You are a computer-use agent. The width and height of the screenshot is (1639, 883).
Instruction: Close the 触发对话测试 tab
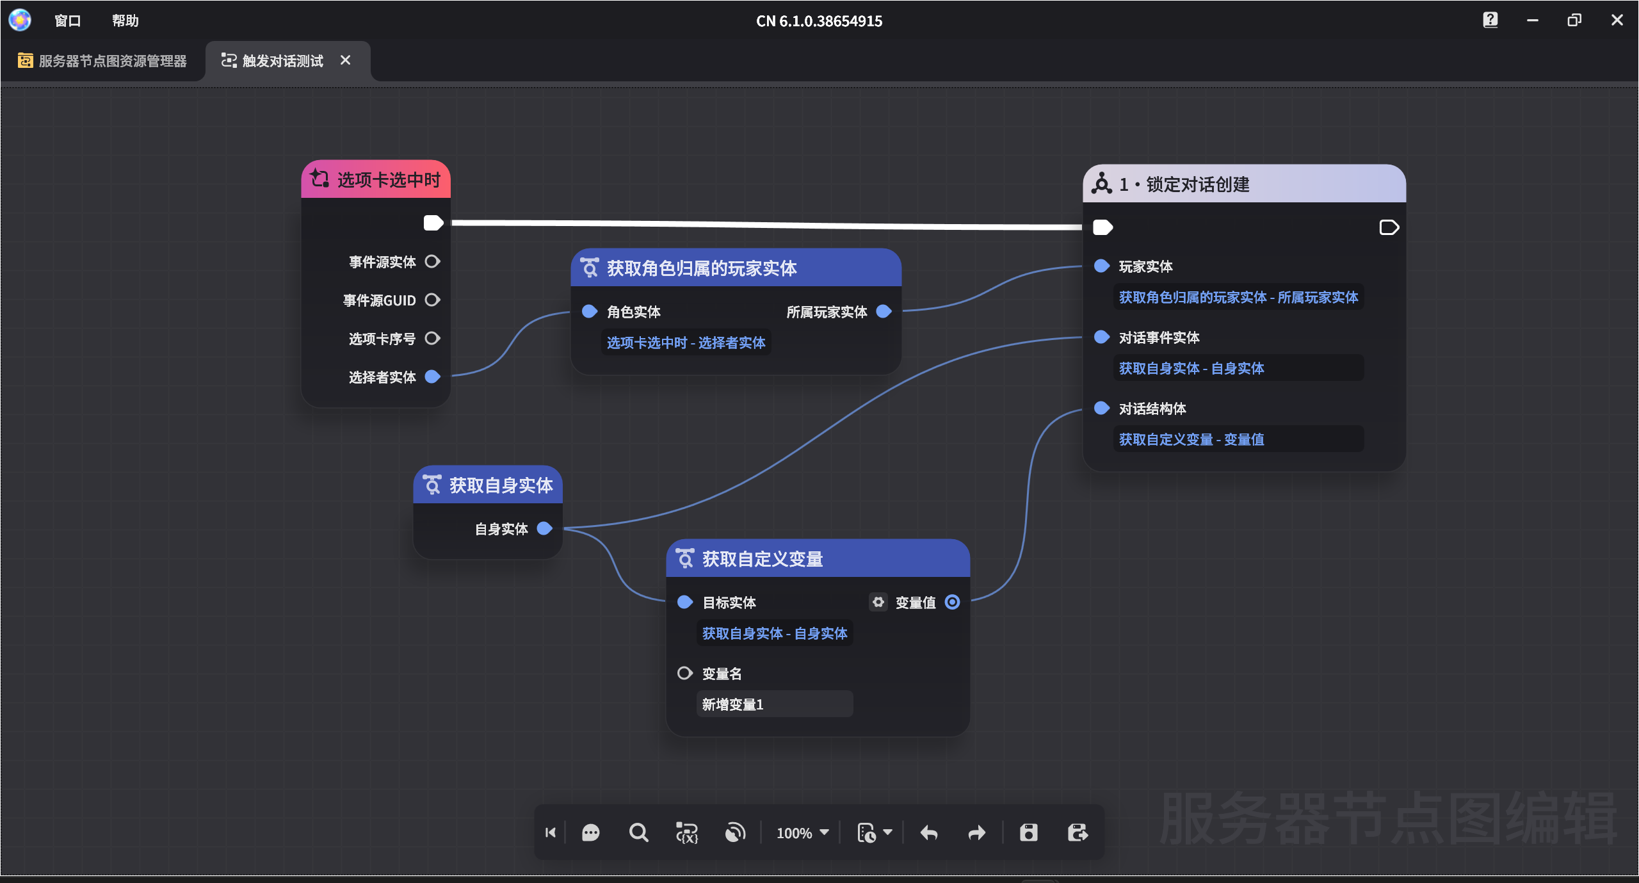(x=346, y=60)
